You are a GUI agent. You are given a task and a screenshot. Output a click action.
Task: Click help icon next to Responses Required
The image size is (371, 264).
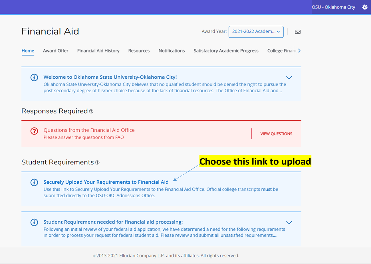click(x=91, y=111)
